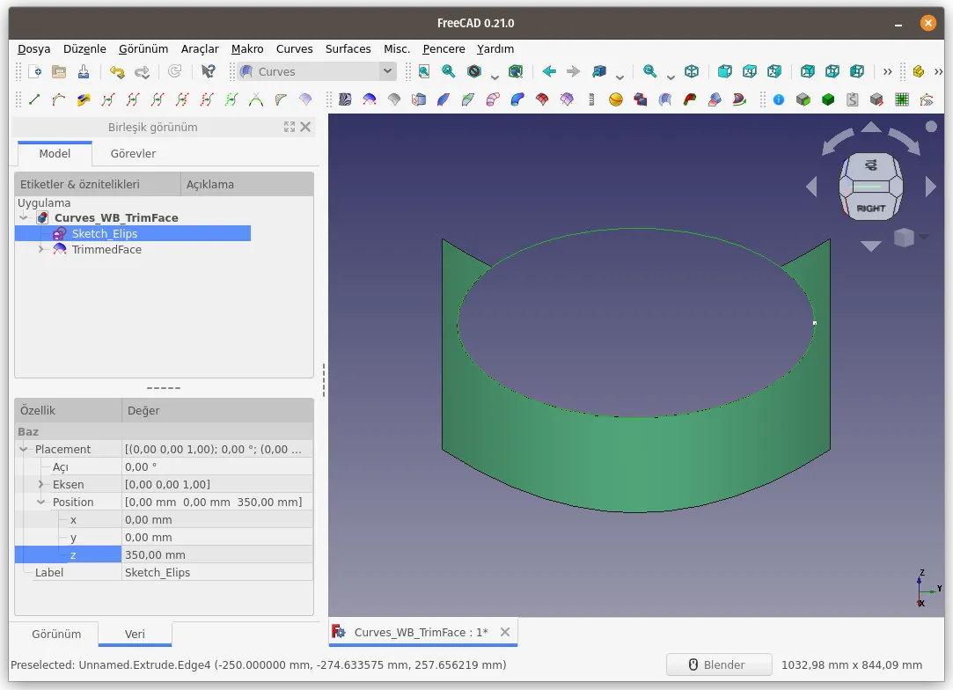
Task: Open the Zebra stripes analysis tool
Action: tap(345, 99)
